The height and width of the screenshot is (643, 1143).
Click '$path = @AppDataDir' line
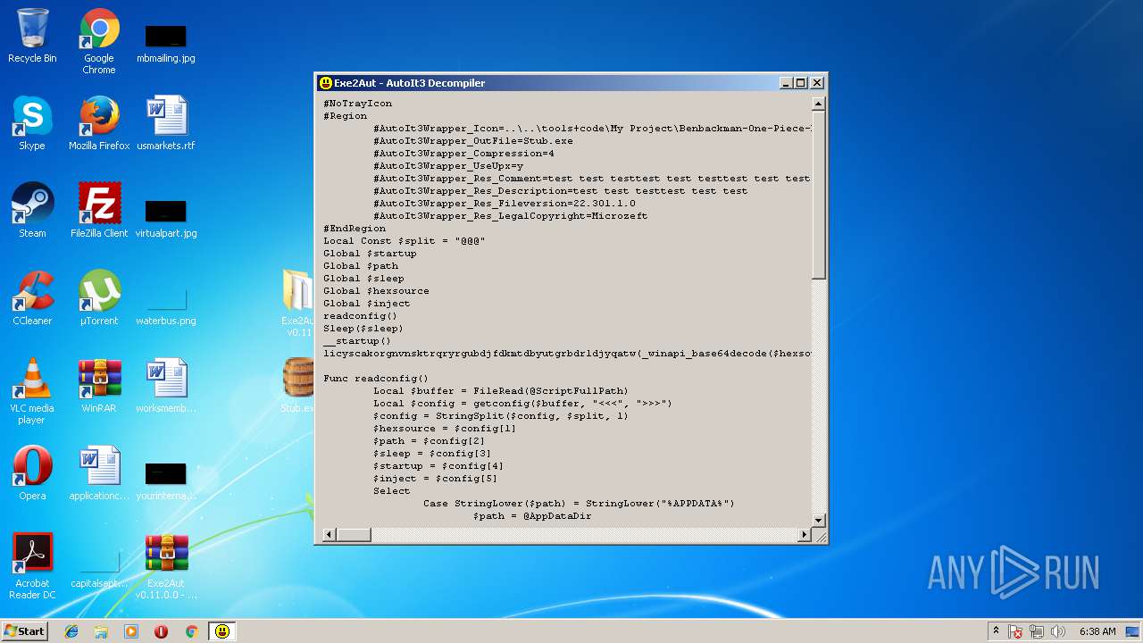[x=532, y=516]
